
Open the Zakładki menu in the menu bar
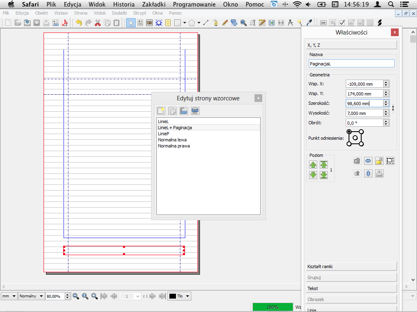click(x=154, y=4)
